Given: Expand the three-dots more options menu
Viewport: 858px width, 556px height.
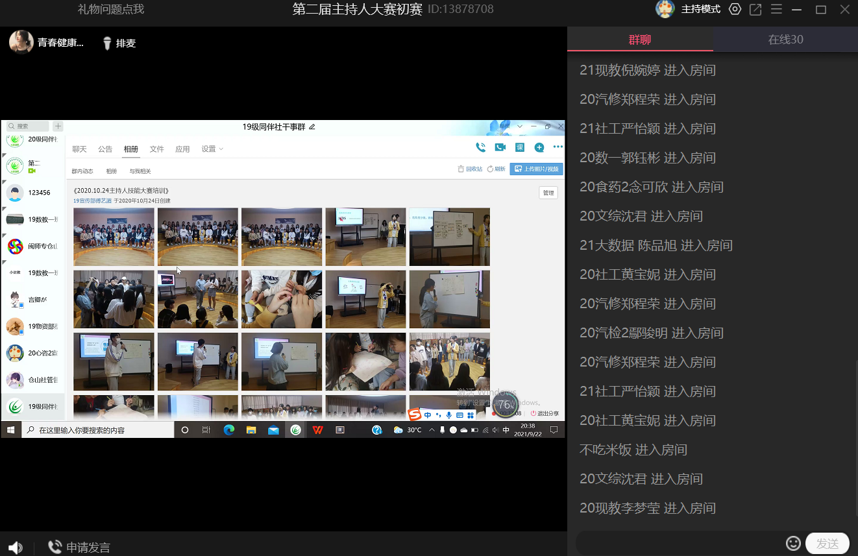Looking at the screenshot, I should coord(558,148).
